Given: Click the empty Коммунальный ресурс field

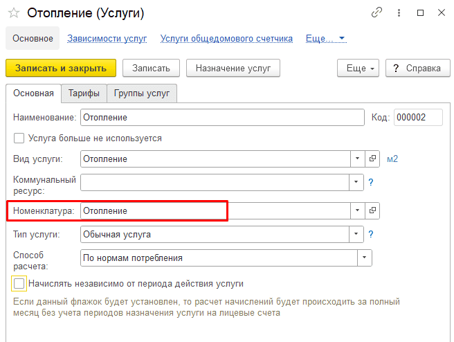Looking at the screenshot, I should click(215, 182).
